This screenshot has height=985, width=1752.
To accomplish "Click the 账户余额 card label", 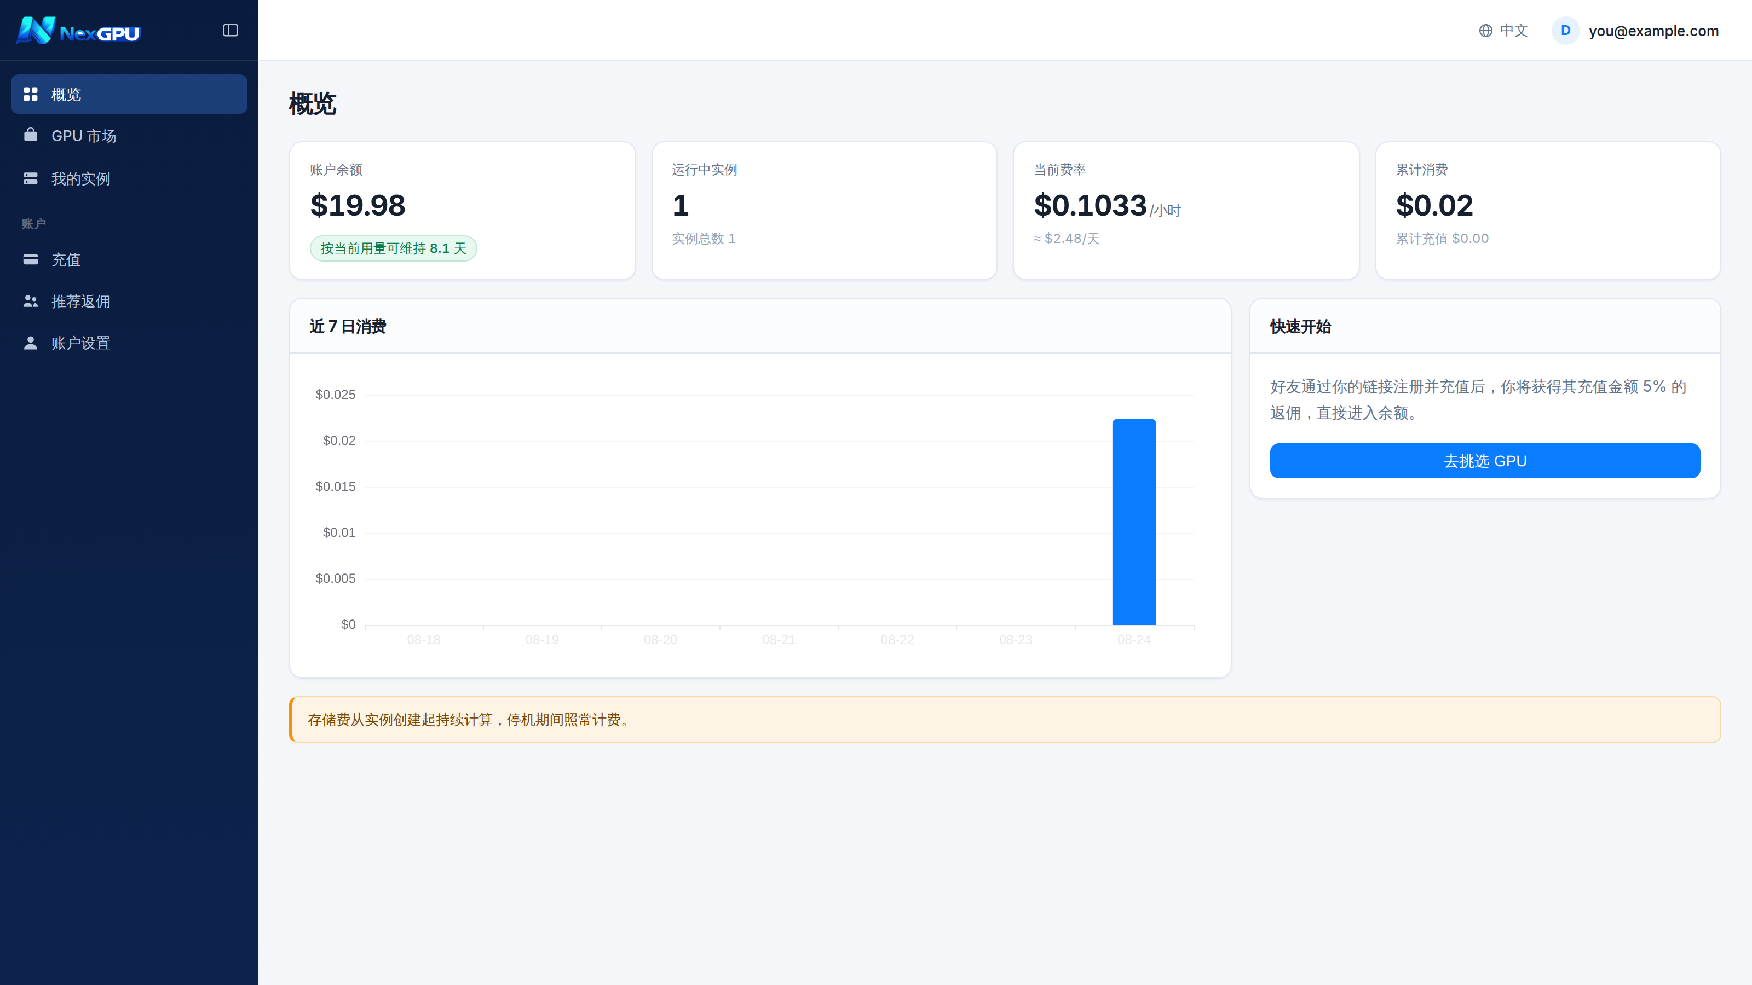I will click(336, 170).
